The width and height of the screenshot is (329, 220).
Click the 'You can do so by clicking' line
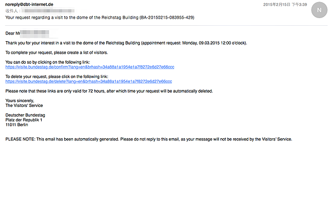point(48,62)
